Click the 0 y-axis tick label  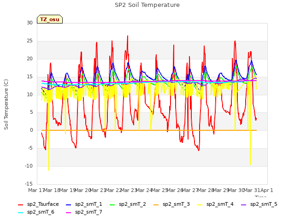click(31, 130)
